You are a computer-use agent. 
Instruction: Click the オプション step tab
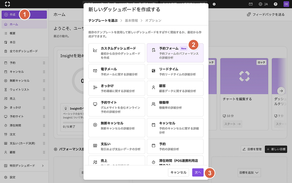[153, 20]
